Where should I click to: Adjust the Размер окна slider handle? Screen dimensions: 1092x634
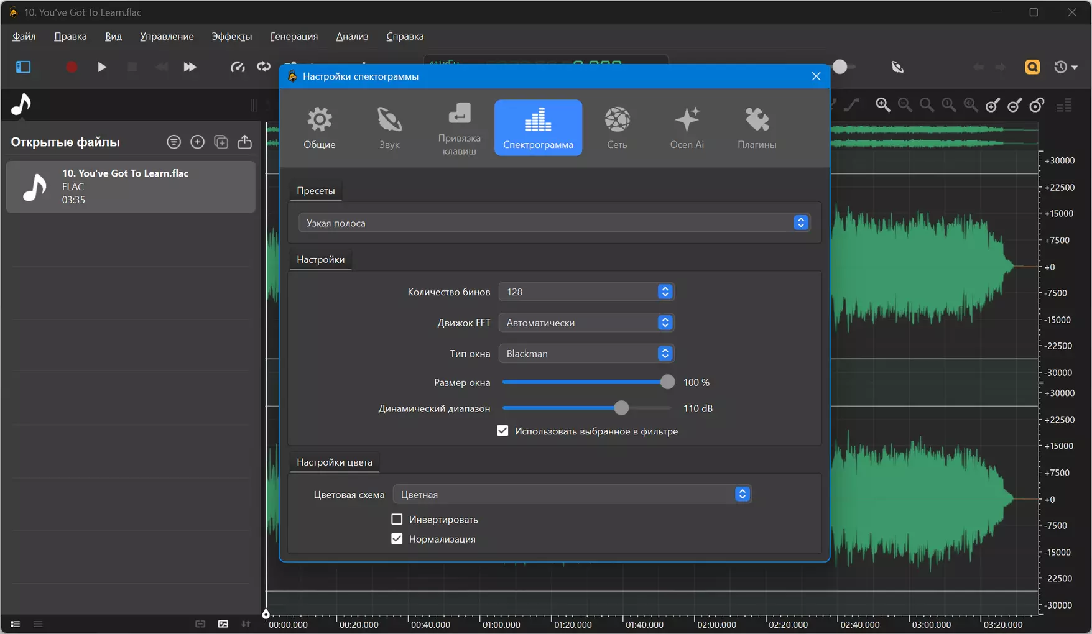[x=667, y=382]
